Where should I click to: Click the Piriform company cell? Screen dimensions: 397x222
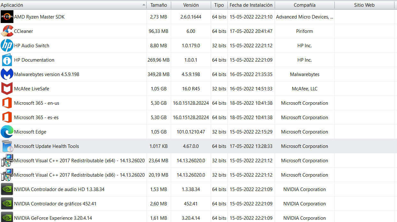305,31
